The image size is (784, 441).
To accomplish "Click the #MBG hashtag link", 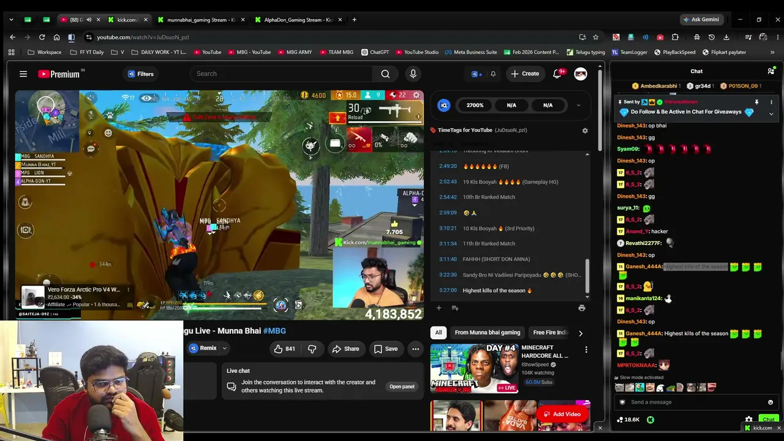I will pyautogui.click(x=274, y=331).
